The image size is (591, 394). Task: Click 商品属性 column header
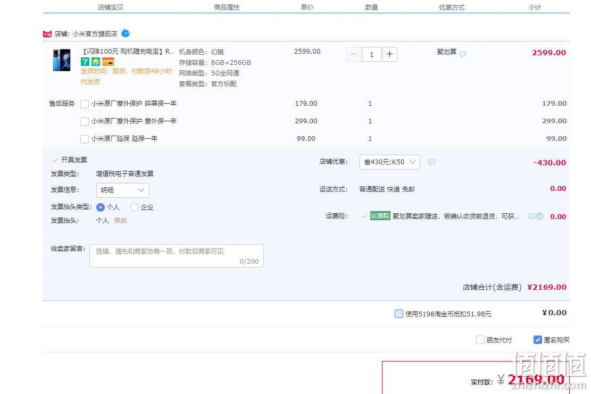227,7
